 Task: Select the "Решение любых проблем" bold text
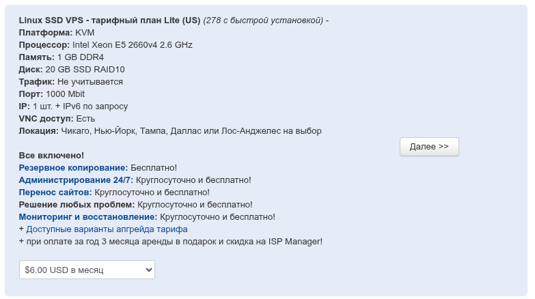click(77, 204)
